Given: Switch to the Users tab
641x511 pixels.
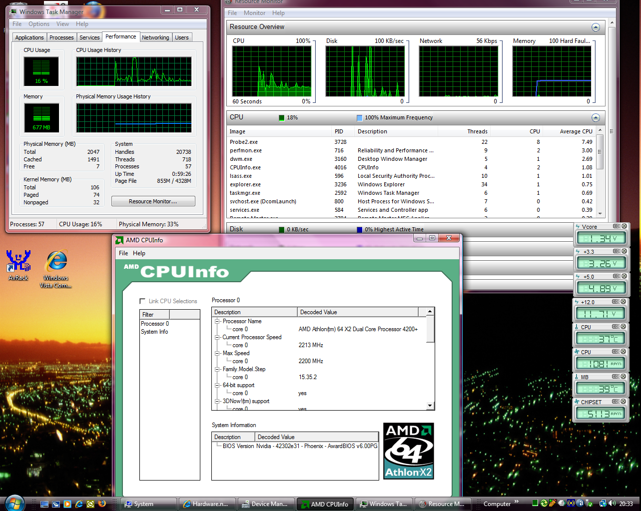Looking at the screenshot, I should pos(182,37).
